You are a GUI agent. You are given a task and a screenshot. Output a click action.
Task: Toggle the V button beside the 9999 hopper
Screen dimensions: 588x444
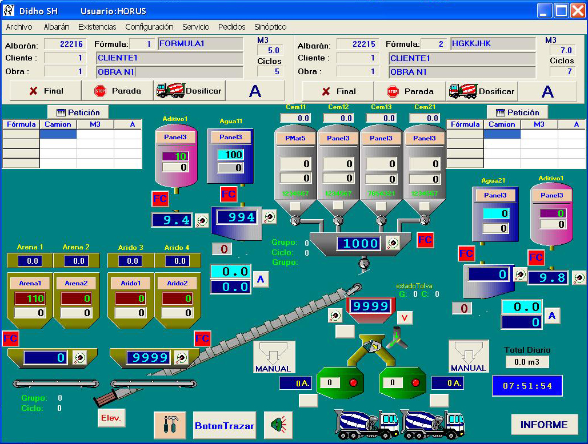click(405, 317)
